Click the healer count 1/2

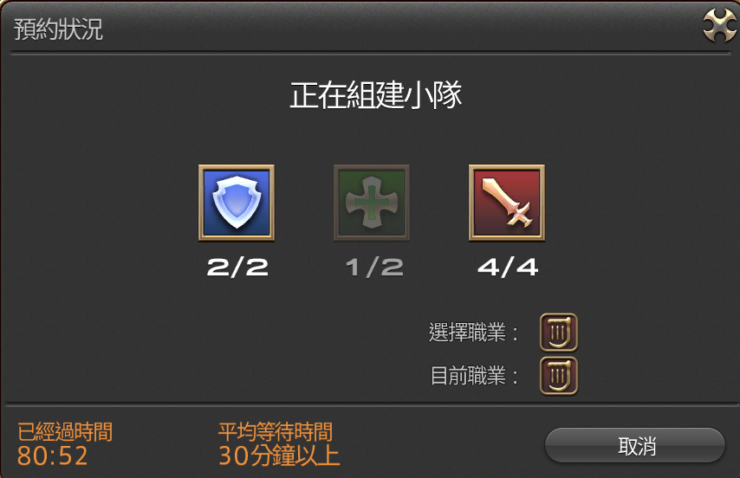pyautogui.click(x=374, y=268)
